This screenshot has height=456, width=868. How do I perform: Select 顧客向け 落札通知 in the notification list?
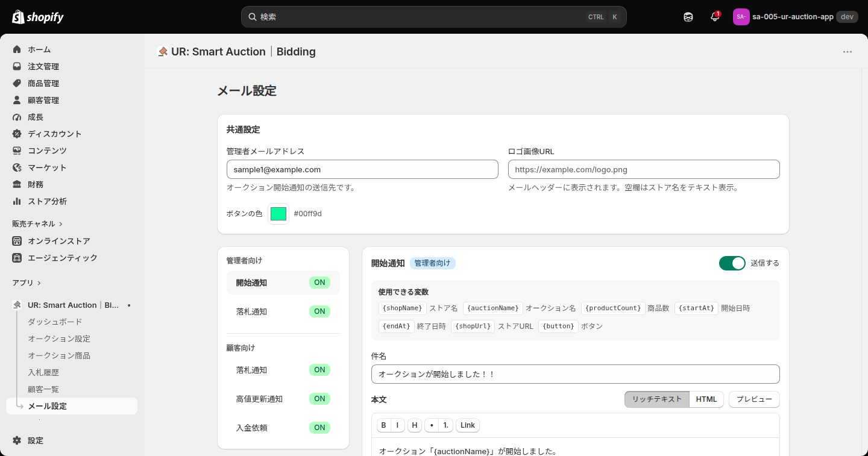click(x=283, y=370)
